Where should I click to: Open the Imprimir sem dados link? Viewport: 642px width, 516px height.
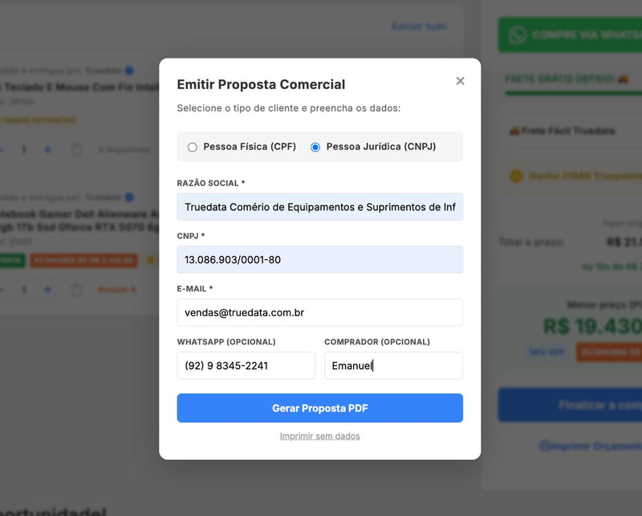(x=319, y=436)
